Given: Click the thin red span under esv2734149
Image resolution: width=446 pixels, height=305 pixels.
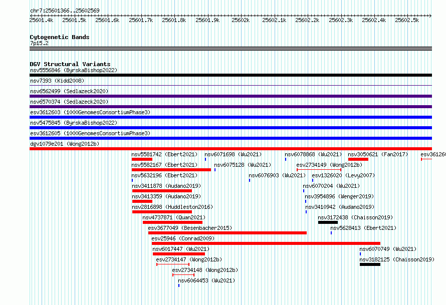Looking at the screenshot, I should (x=319, y=170).
